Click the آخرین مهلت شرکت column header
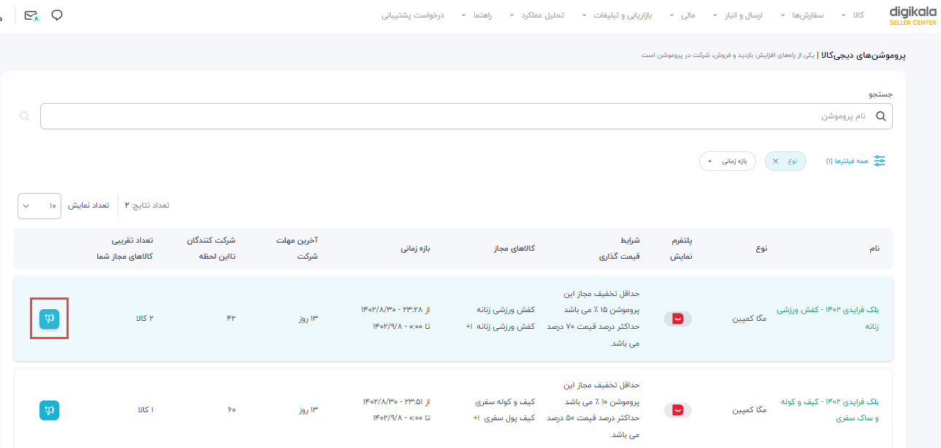 [297, 248]
